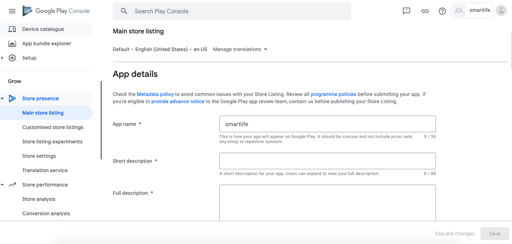
Task: Follow the Metadata policy link
Action: 155,94
